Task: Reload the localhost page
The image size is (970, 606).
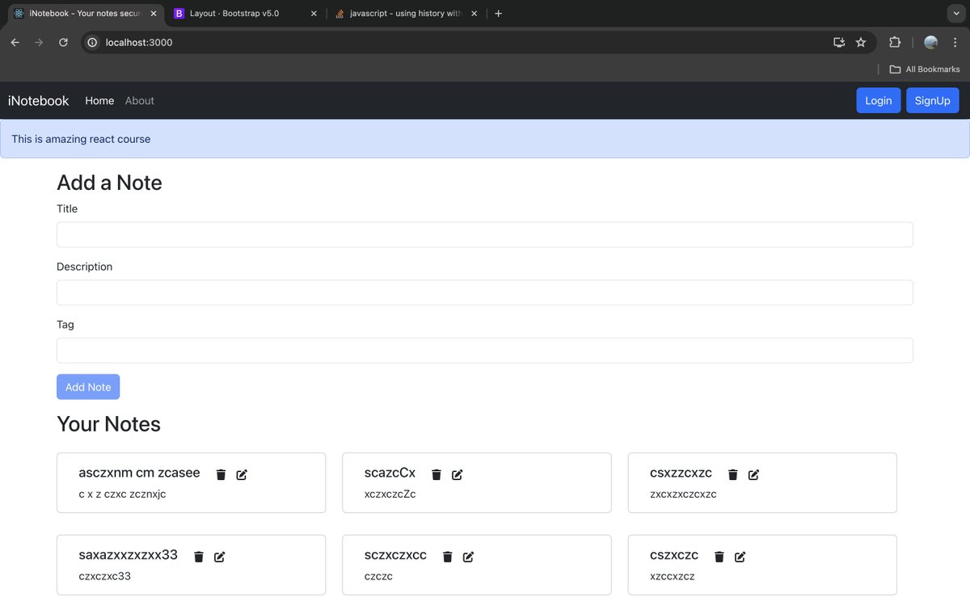Action: tap(63, 42)
